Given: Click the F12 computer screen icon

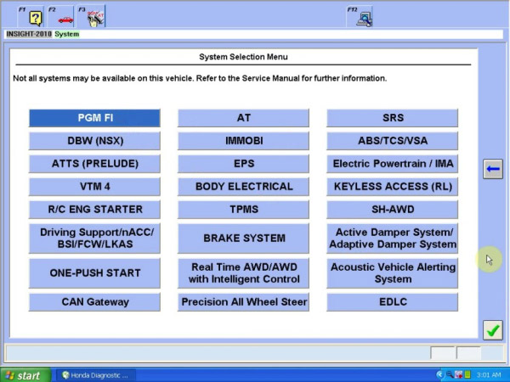Looking at the screenshot, I should (363, 18).
